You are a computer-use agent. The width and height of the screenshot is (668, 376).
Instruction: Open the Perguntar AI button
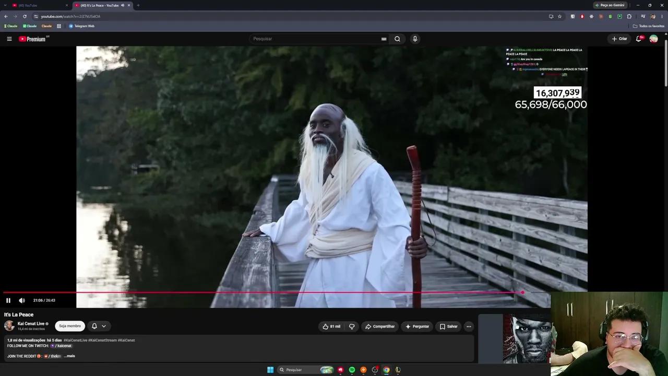pyautogui.click(x=417, y=326)
